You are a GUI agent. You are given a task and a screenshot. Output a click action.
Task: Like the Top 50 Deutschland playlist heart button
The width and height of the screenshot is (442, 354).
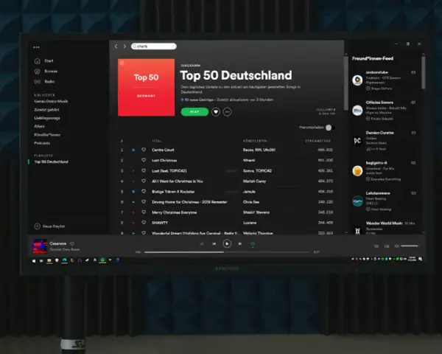click(x=216, y=112)
